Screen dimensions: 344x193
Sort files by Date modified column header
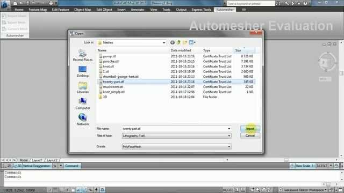(x=185, y=50)
